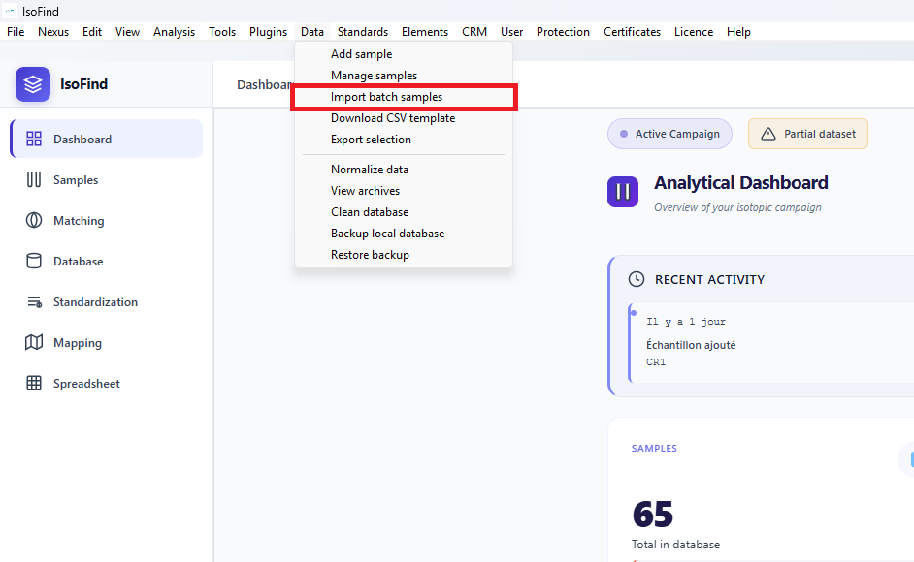Viewport: 914px width, 562px height.
Task: Click the warning triangle on Partial dataset
Action: 768,134
